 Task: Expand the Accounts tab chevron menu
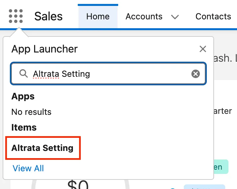(x=175, y=17)
